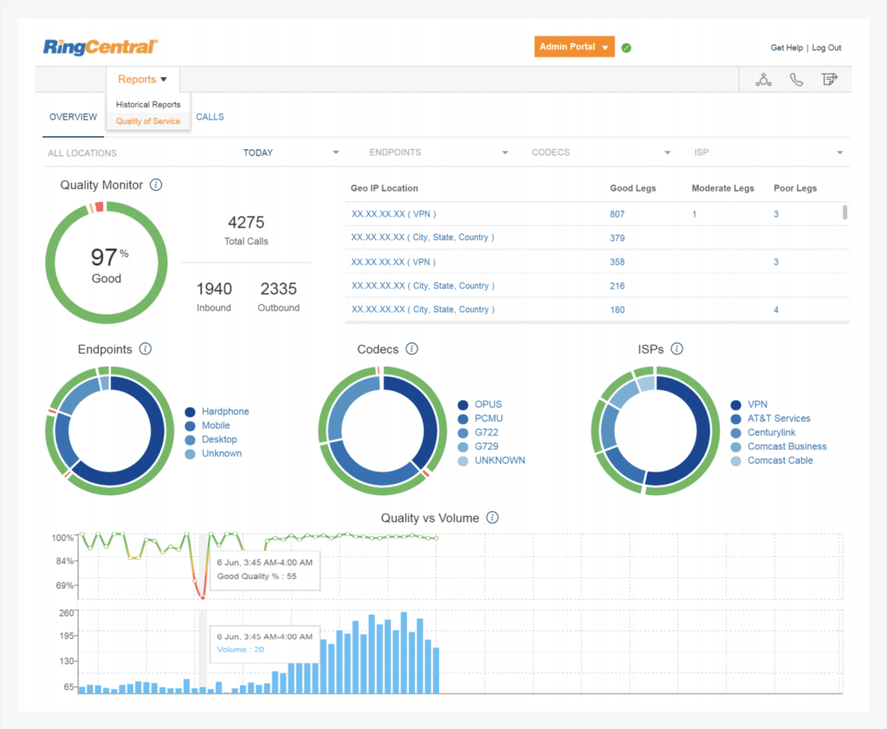This screenshot has height=729, width=887.
Task: Click info icon beside Quality Monitor
Action: click(156, 185)
